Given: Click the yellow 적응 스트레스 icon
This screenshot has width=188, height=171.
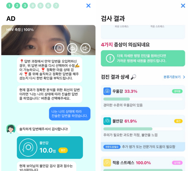Looking at the screenshot, I should click(x=107, y=163).
